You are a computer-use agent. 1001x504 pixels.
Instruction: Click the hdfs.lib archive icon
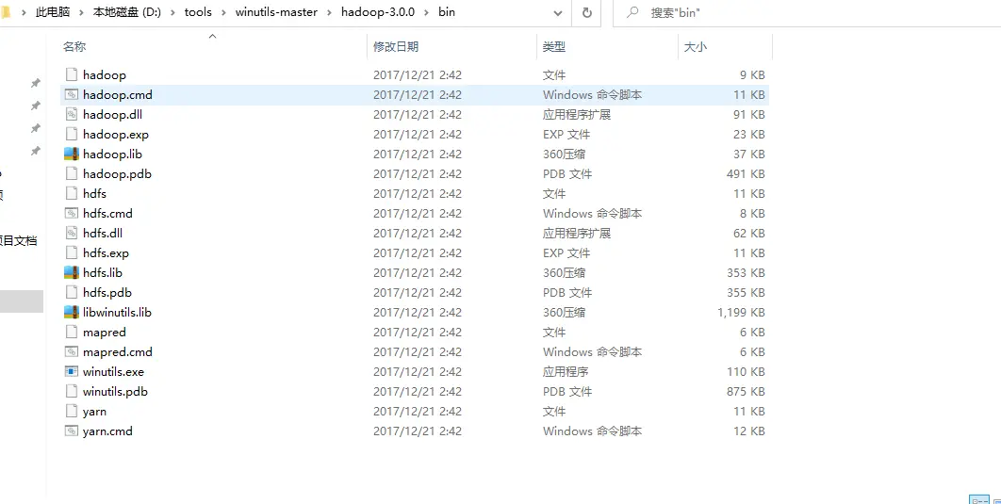[x=72, y=273]
